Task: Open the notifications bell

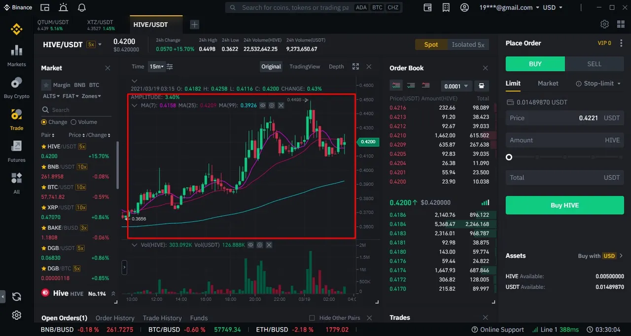Action: [82, 7]
